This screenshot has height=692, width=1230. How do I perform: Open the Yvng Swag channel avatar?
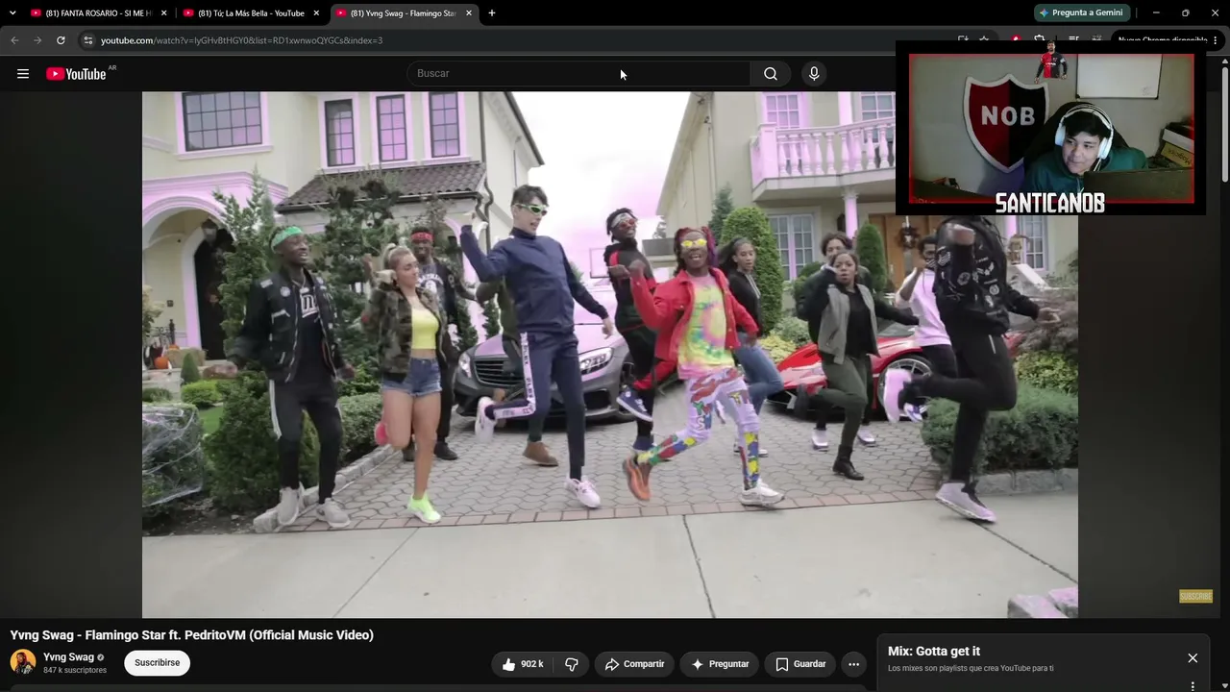tap(23, 662)
